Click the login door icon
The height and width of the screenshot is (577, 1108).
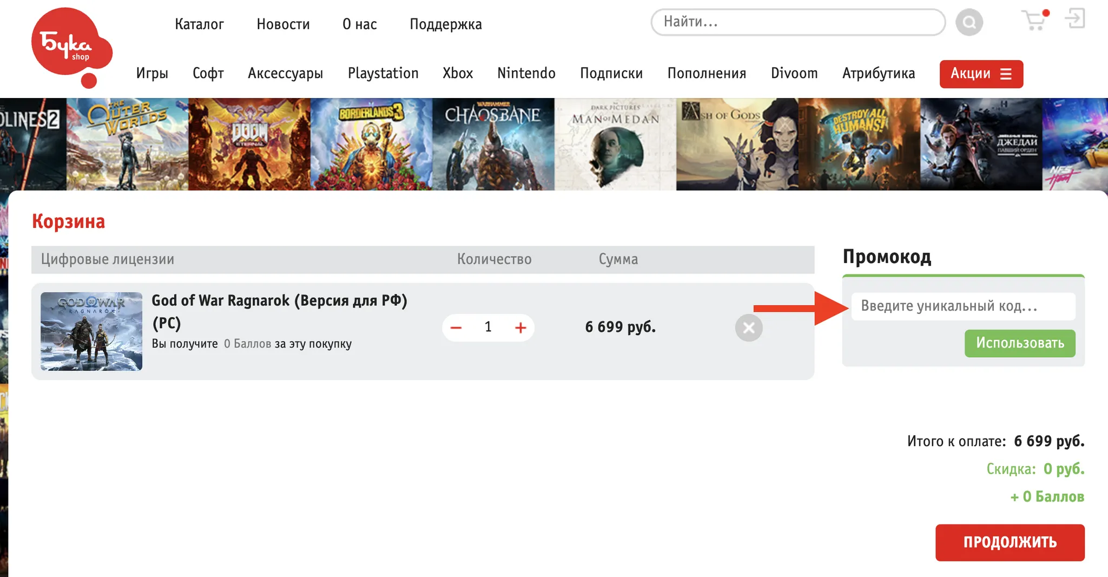click(1074, 18)
